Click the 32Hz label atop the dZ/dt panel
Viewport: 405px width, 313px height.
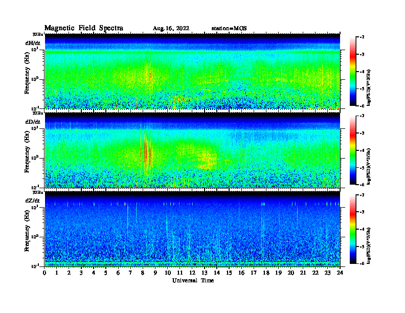point(37,192)
